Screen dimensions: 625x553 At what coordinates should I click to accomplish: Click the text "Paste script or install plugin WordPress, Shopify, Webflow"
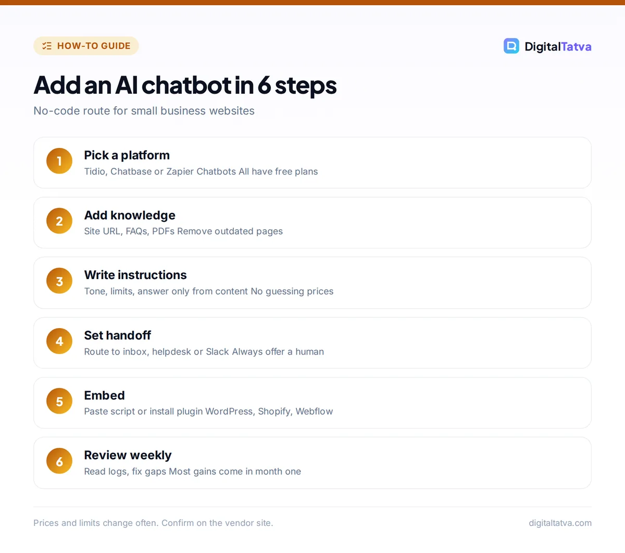point(208,411)
